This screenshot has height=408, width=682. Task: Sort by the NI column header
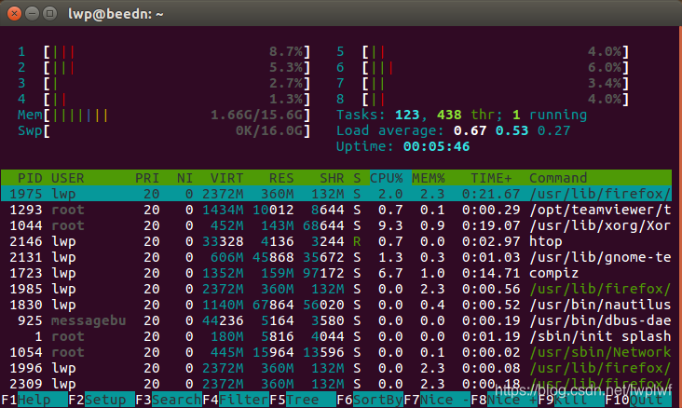pyautogui.click(x=184, y=178)
